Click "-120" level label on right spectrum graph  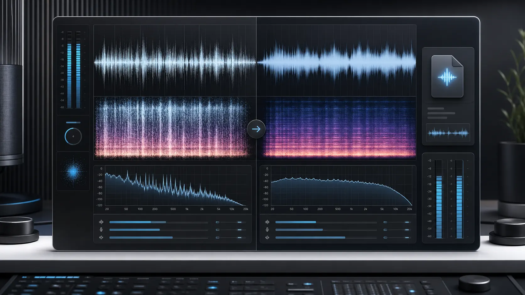265,205
